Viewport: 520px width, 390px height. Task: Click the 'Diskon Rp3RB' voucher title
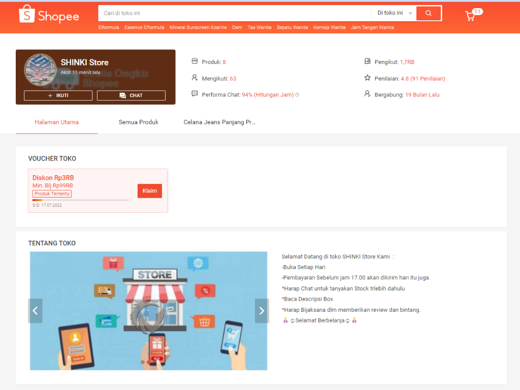coord(53,178)
